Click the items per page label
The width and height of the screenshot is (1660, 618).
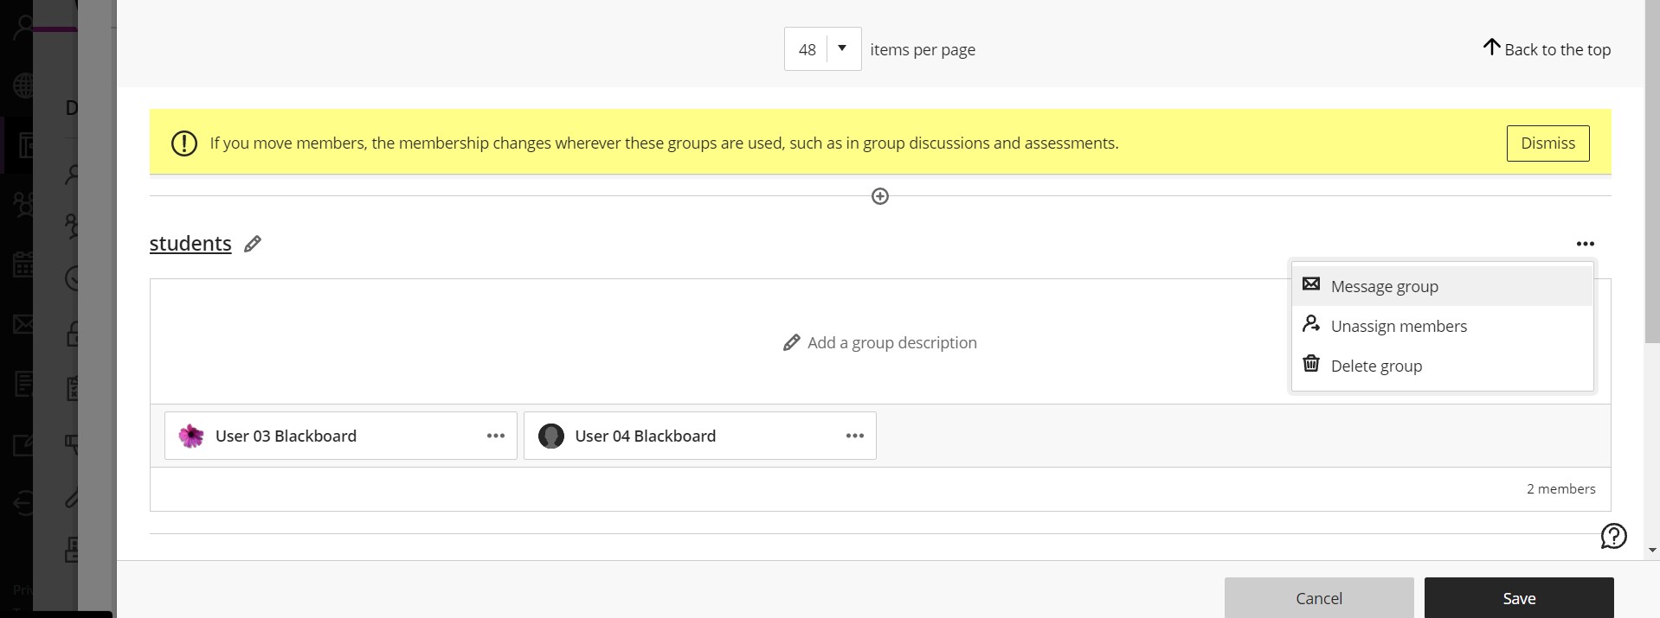point(923,50)
